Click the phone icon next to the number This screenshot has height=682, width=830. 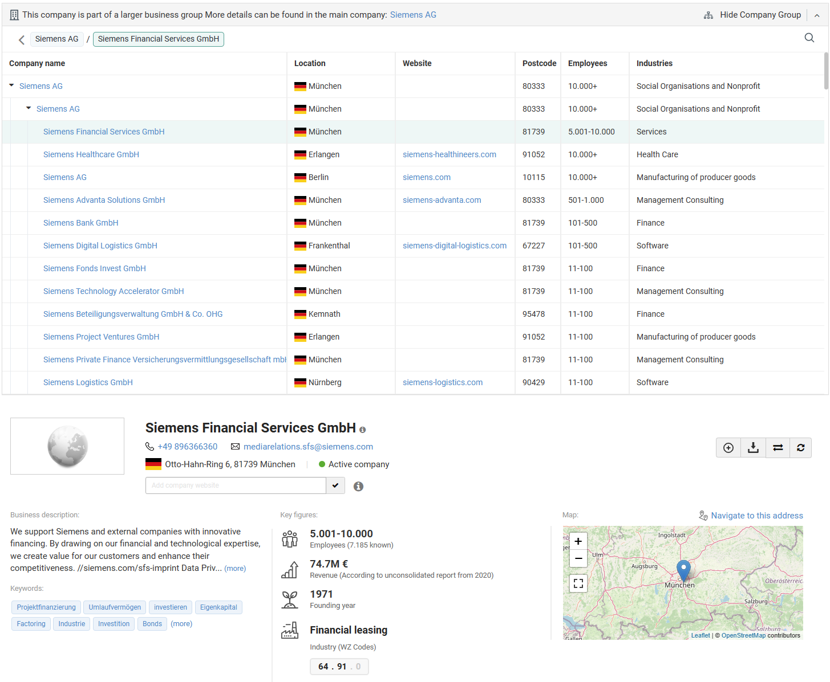coord(149,446)
